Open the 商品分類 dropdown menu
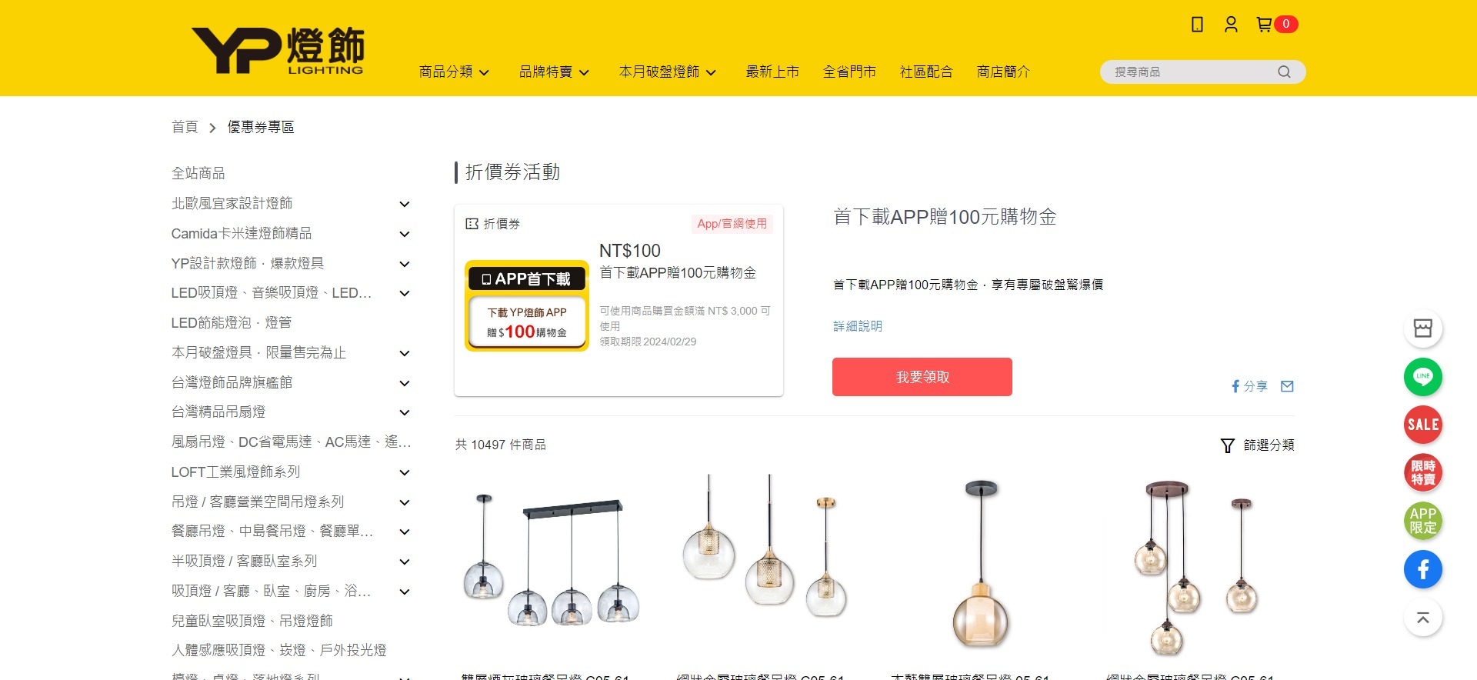The height and width of the screenshot is (680, 1477). point(454,72)
